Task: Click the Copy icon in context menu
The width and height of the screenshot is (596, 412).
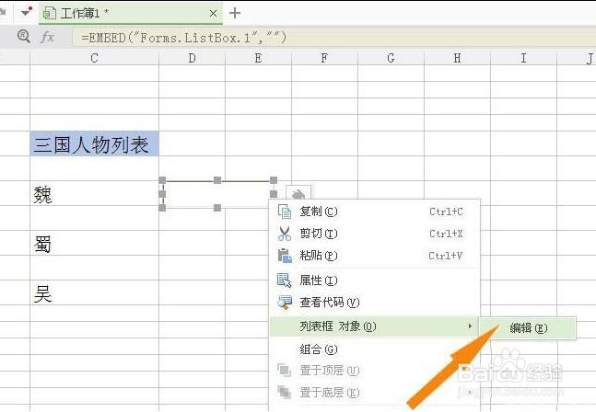Action: [285, 212]
